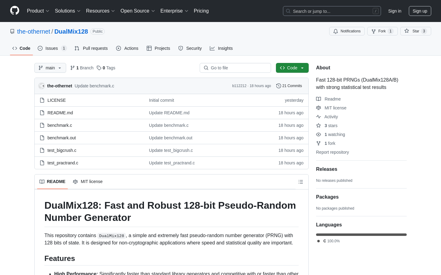
Task: Open the test_practrand.c file name
Action: tap(63, 163)
